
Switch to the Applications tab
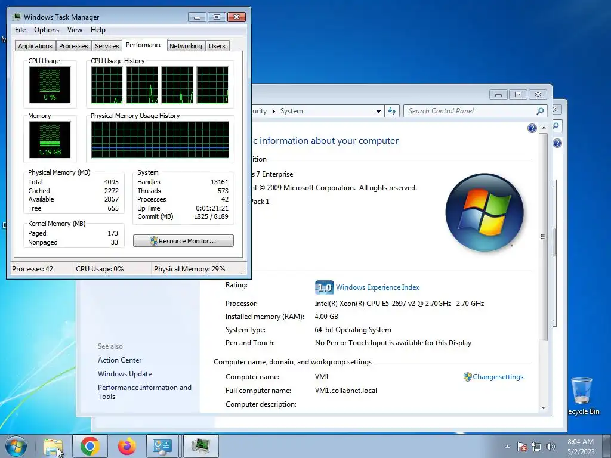click(35, 46)
